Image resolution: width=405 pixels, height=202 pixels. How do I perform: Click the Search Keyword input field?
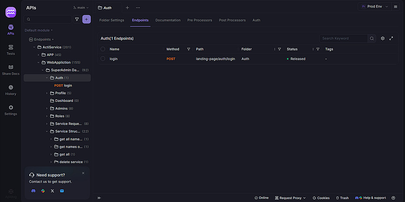pos(343,39)
